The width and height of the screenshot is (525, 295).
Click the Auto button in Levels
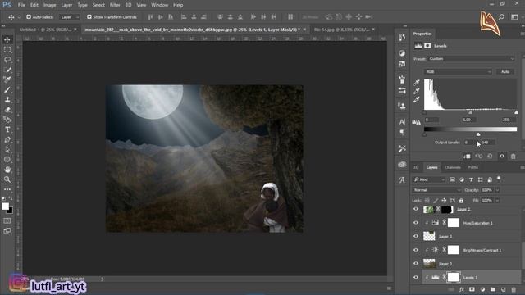click(505, 71)
